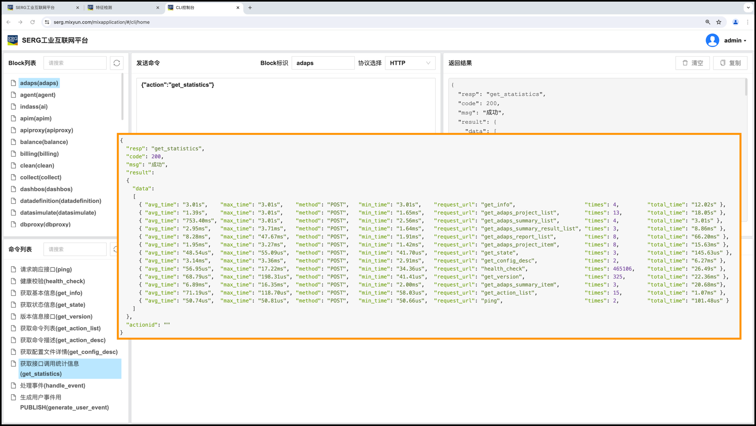Open the HTTP protocol dropdown

click(x=410, y=63)
